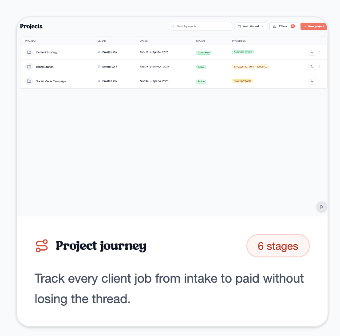340x336 pixels.
Task: Click the magnifier icon in the search box
Action: [x=173, y=27]
